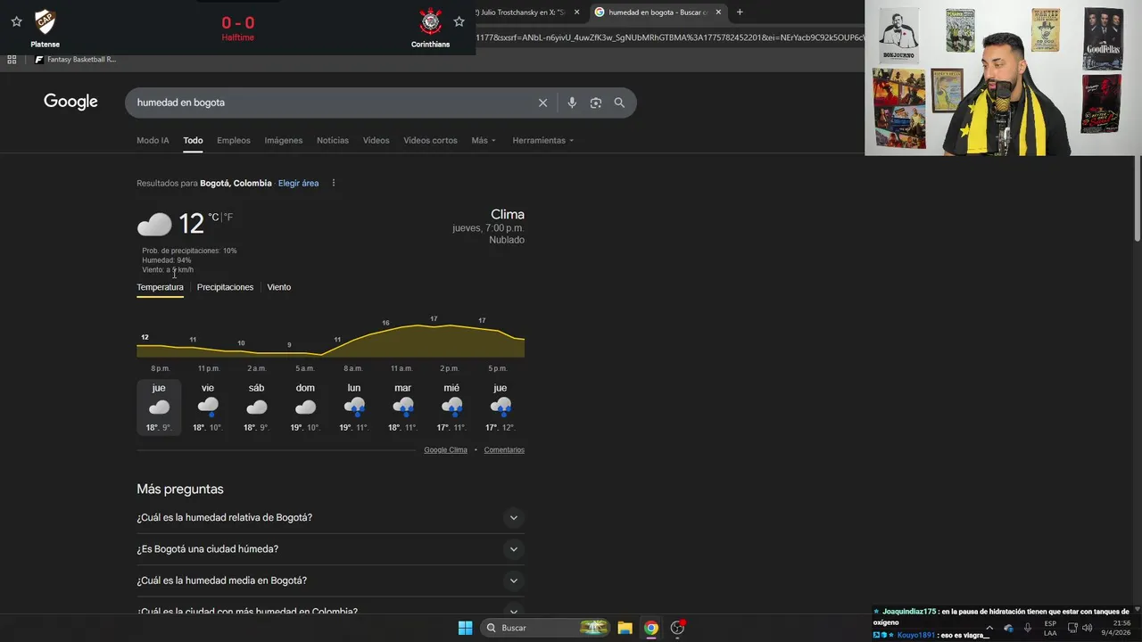Switch to Modo IA results
This screenshot has height=642, width=1142.
[153, 140]
